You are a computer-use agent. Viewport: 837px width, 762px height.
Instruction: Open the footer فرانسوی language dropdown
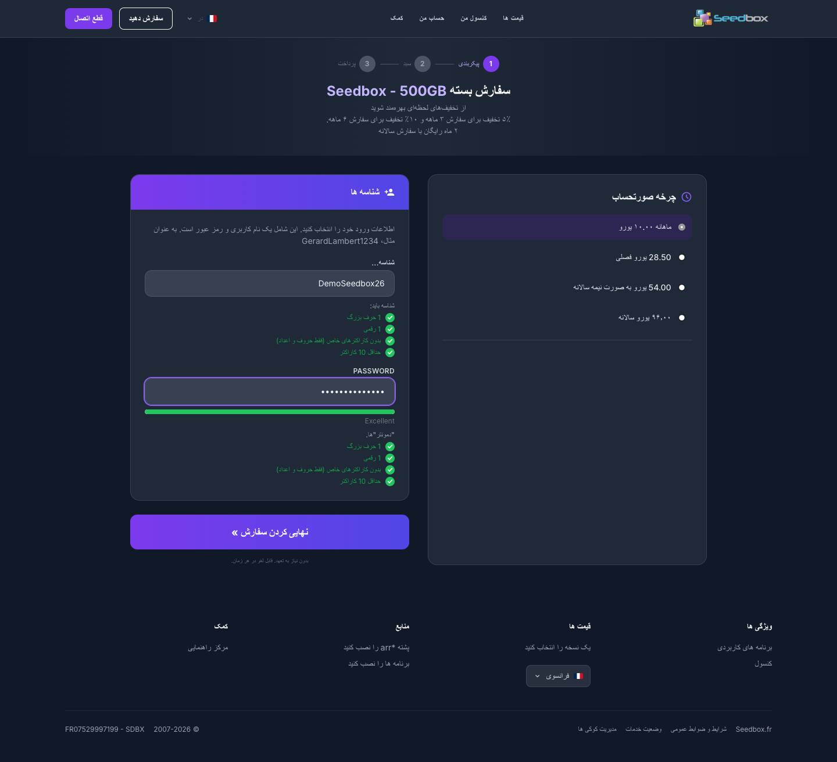(x=558, y=676)
